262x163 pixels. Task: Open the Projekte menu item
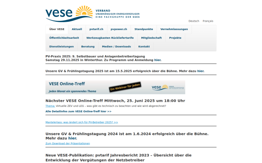click(175, 38)
